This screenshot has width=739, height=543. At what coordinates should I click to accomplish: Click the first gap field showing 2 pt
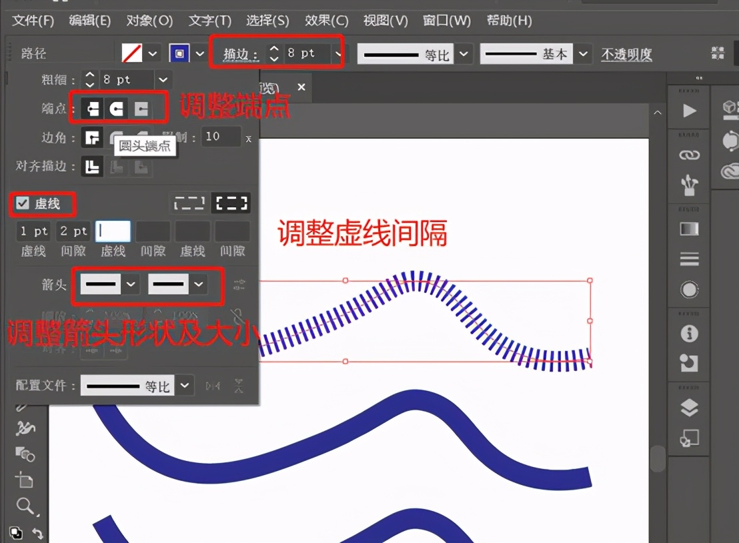[73, 231]
